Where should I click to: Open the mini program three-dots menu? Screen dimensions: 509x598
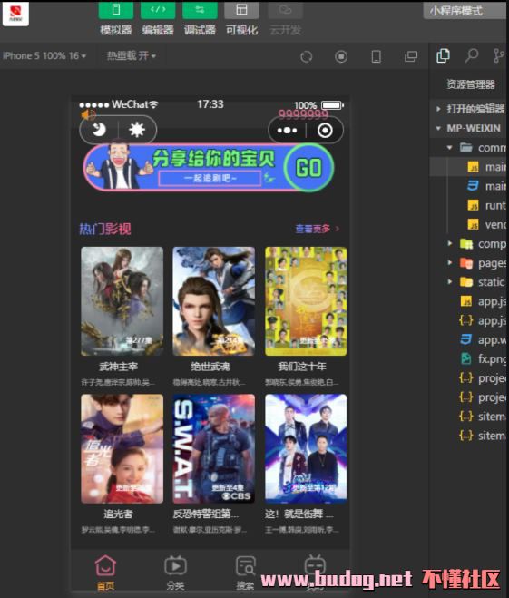pos(287,131)
